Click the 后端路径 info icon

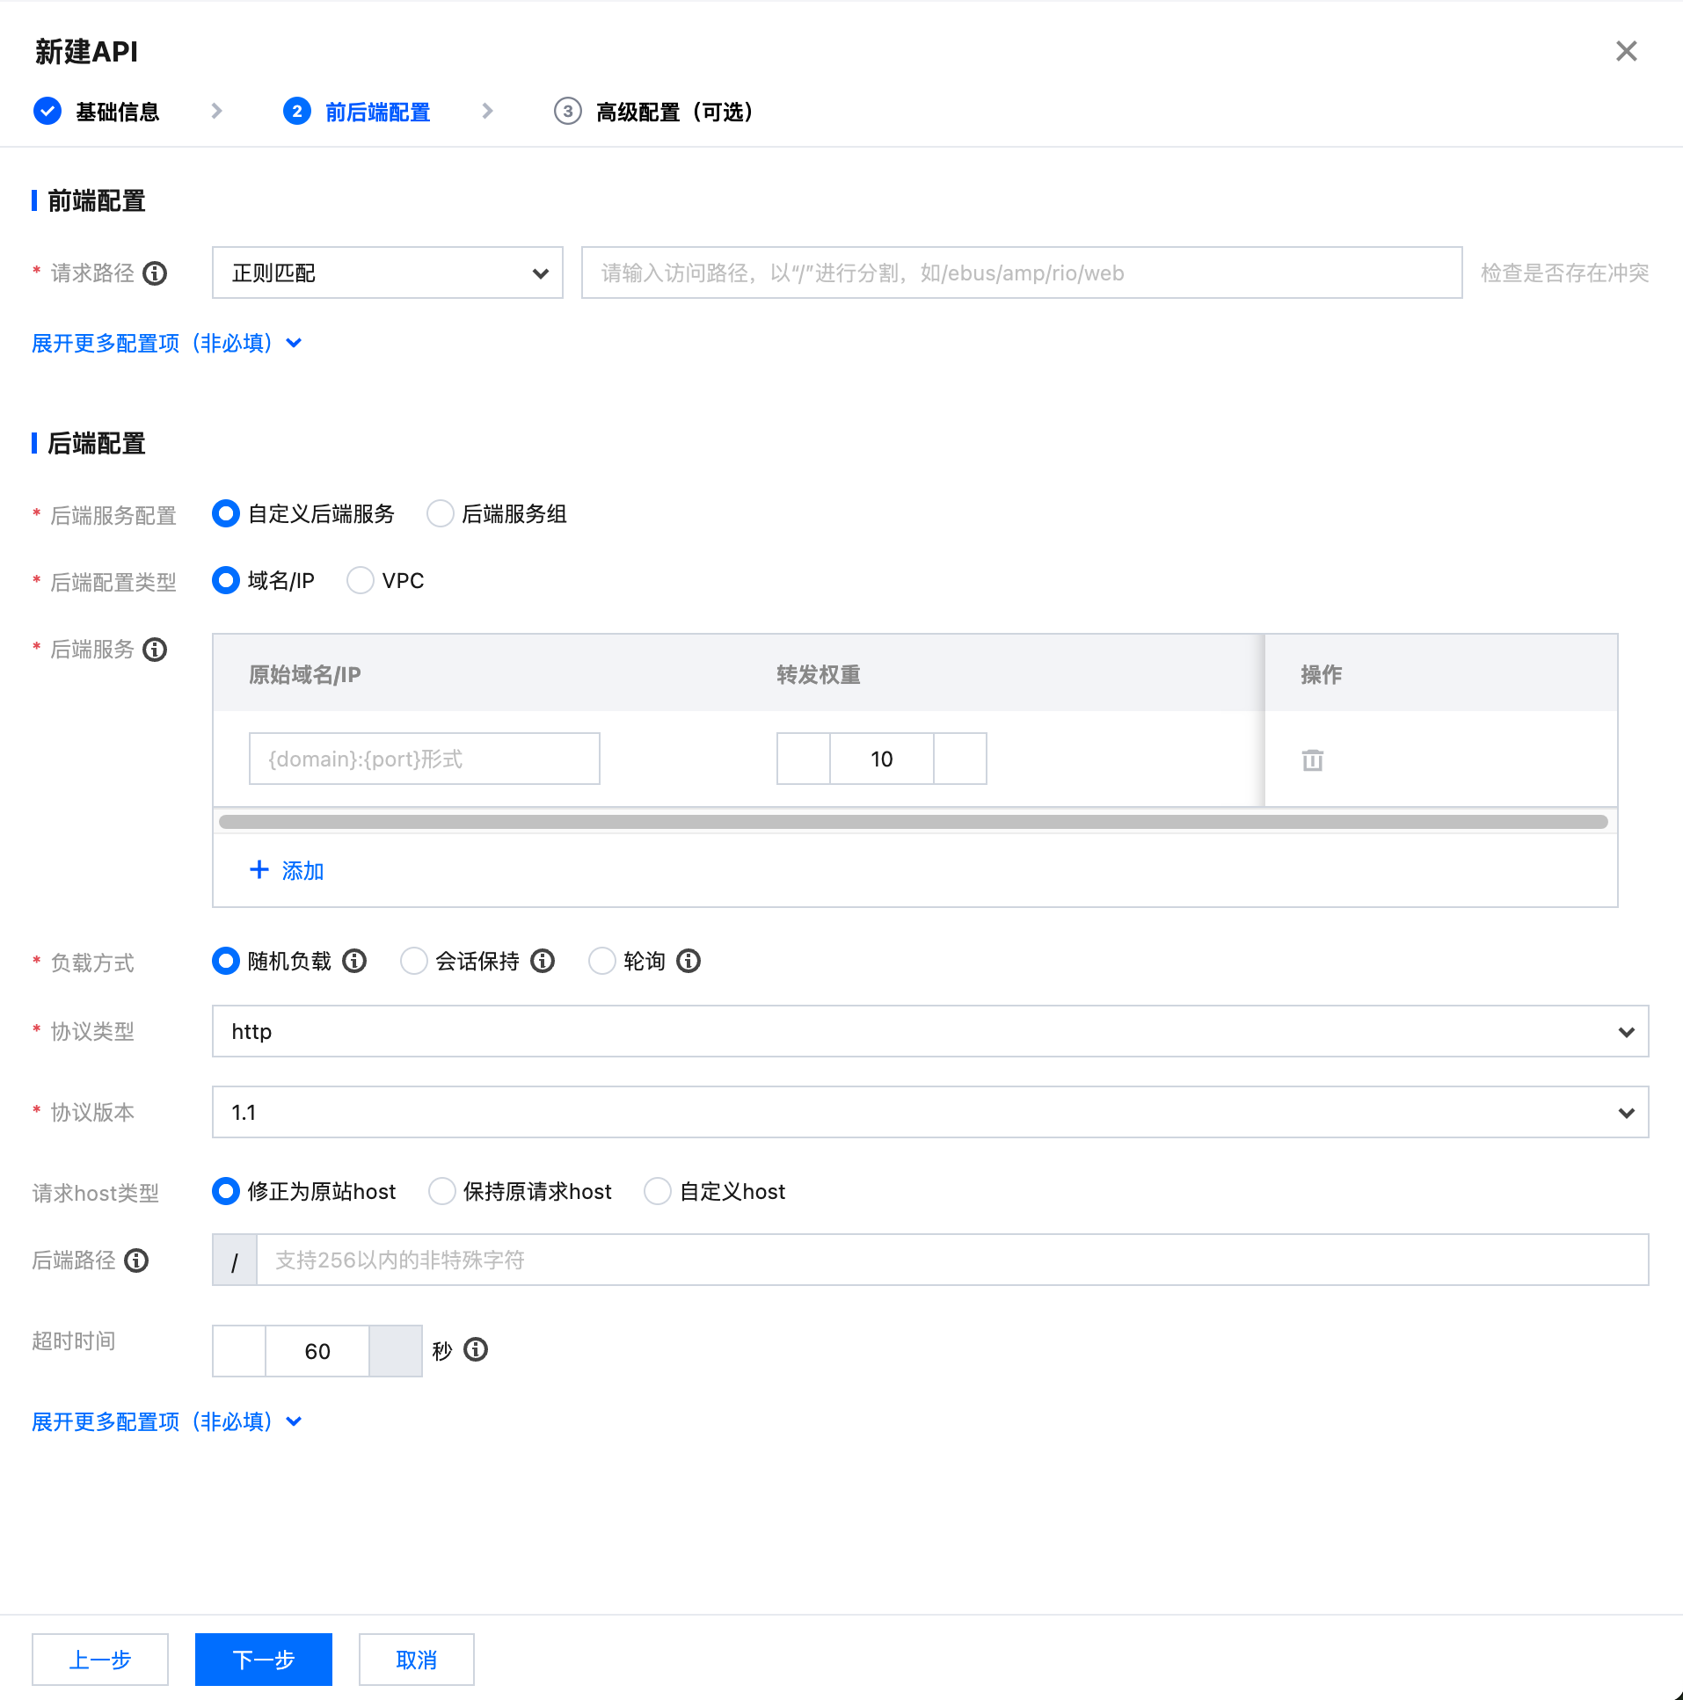[136, 1260]
